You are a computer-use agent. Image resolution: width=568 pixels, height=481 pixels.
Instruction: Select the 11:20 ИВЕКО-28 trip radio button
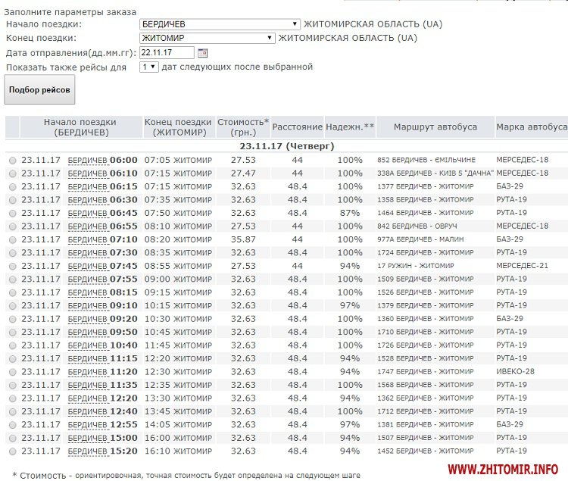(12, 372)
